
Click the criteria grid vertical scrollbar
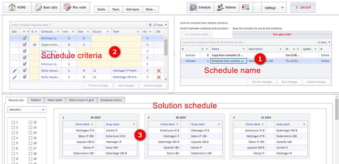pyautogui.click(x=166, y=47)
